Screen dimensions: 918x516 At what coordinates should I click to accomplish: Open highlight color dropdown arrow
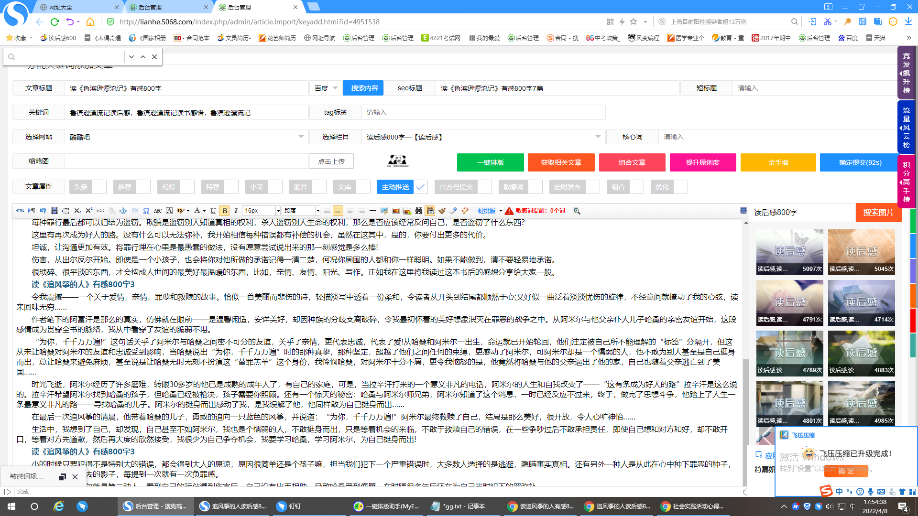click(188, 211)
